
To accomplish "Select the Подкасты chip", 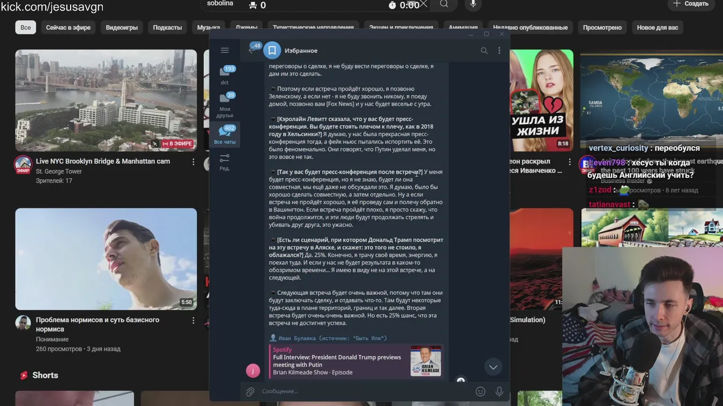I will (x=167, y=28).
